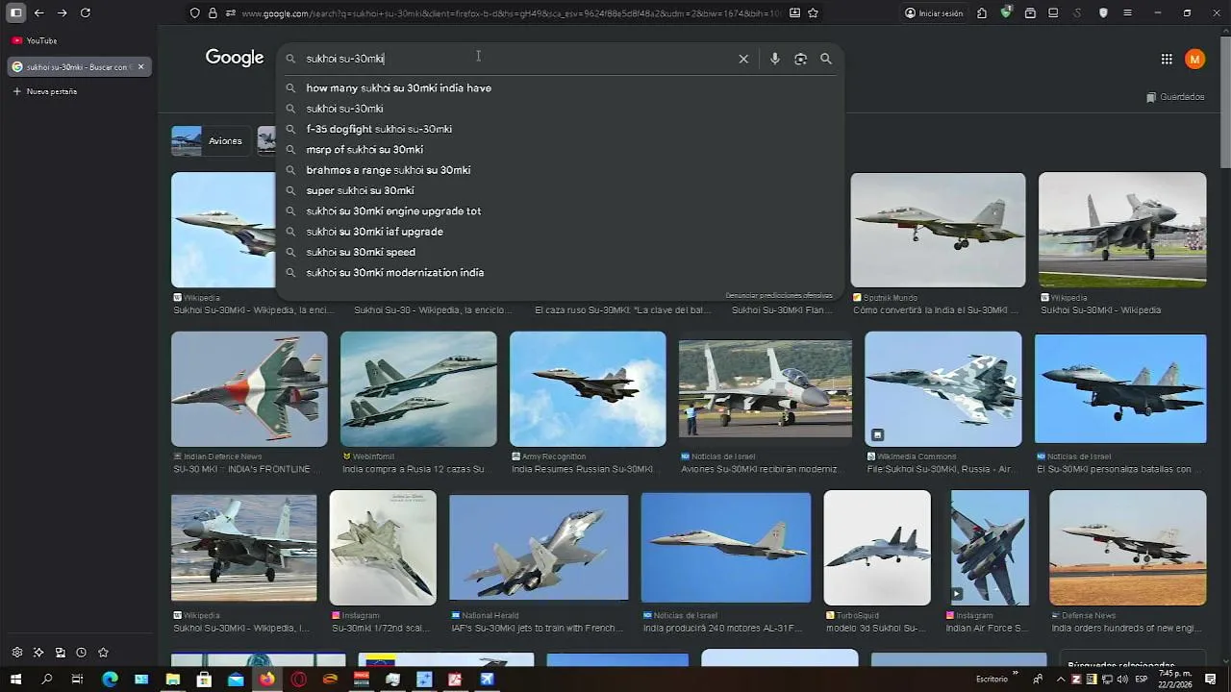This screenshot has height=692, width=1231.
Task: Close the sukhoi su-30mki tab
Action: tap(140, 67)
